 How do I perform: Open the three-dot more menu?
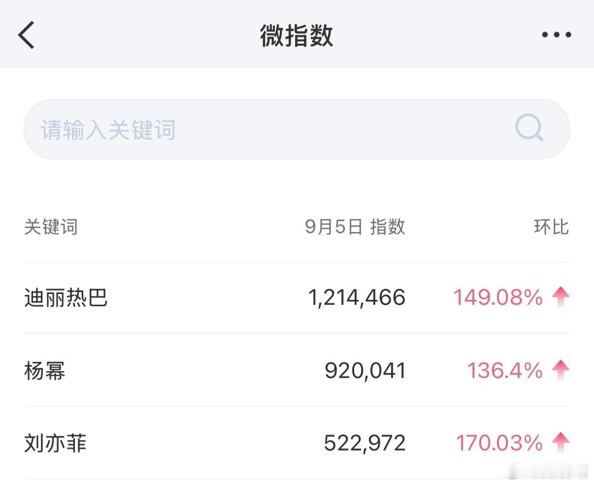pyautogui.click(x=557, y=34)
